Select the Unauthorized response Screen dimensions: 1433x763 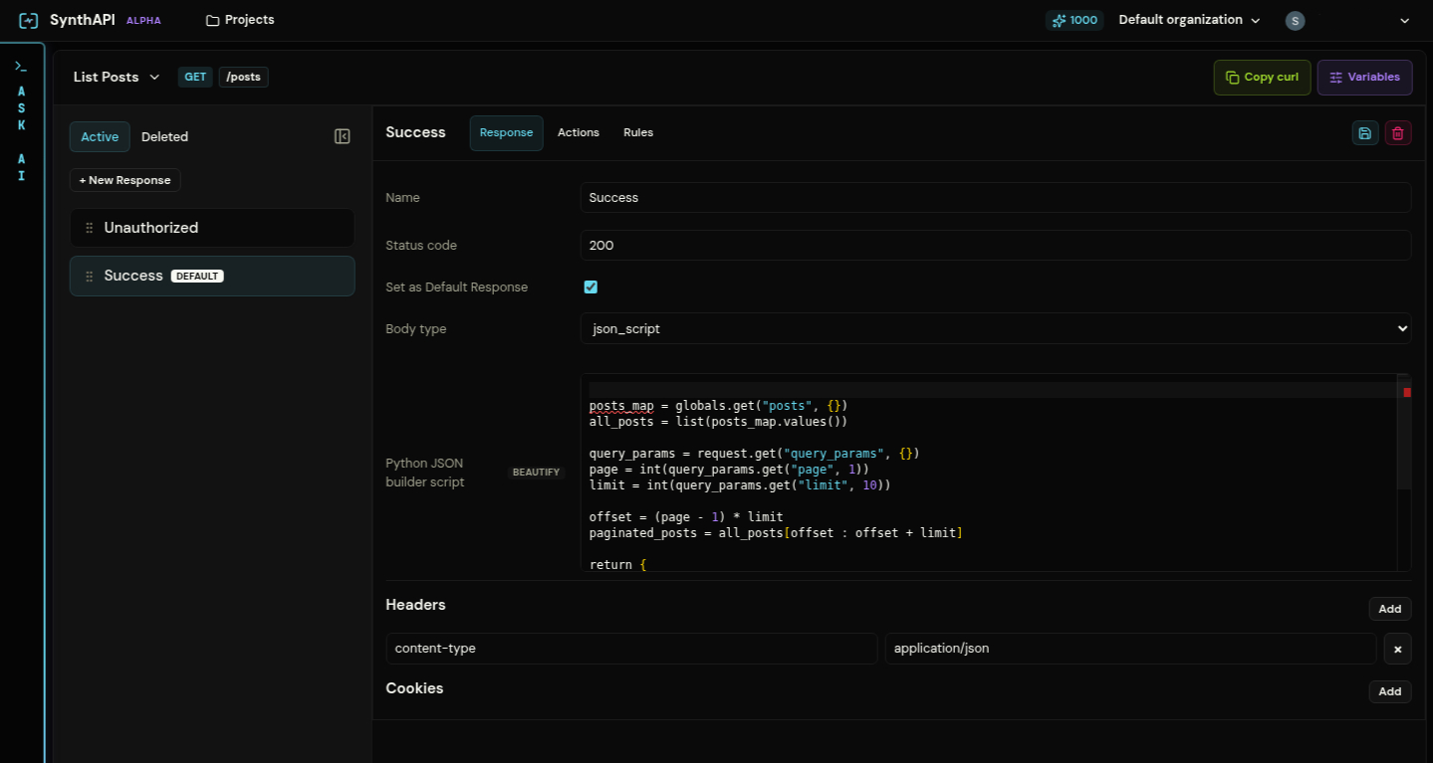(x=212, y=228)
